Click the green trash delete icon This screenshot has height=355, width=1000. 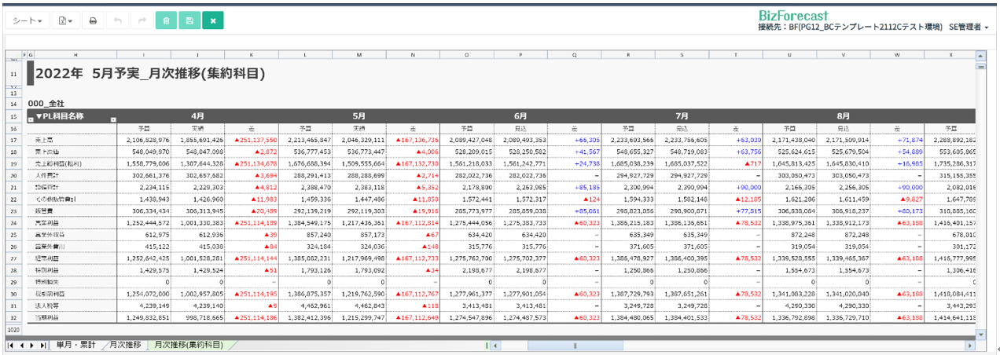[166, 21]
